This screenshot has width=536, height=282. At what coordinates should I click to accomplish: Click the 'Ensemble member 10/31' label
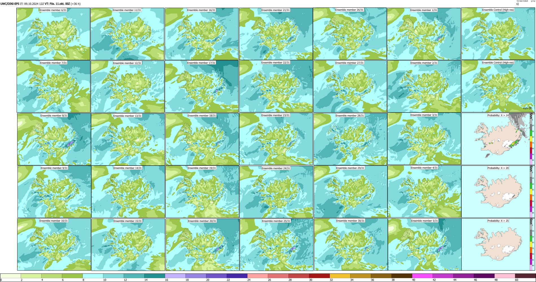[x=54, y=221]
